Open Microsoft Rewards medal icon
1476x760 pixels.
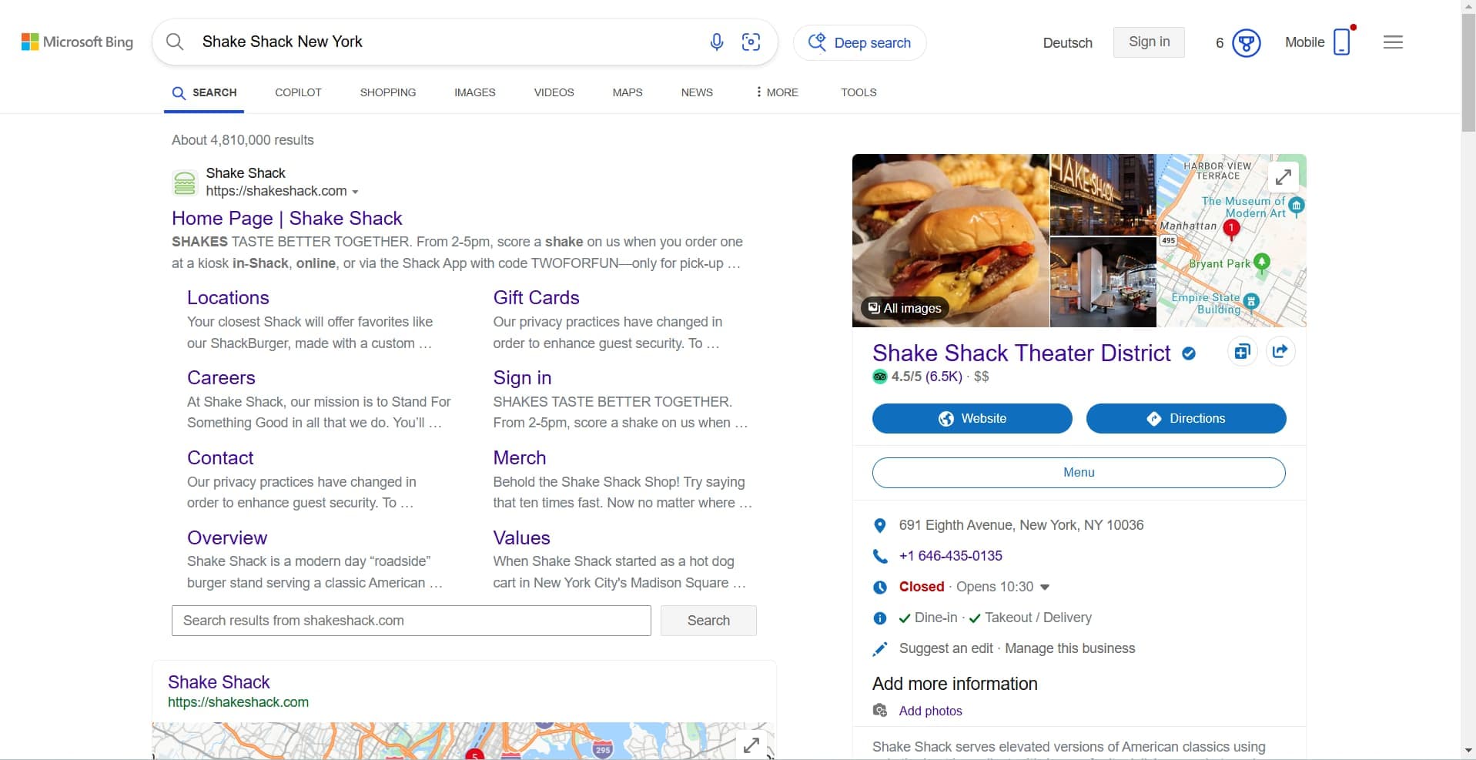tap(1246, 42)
